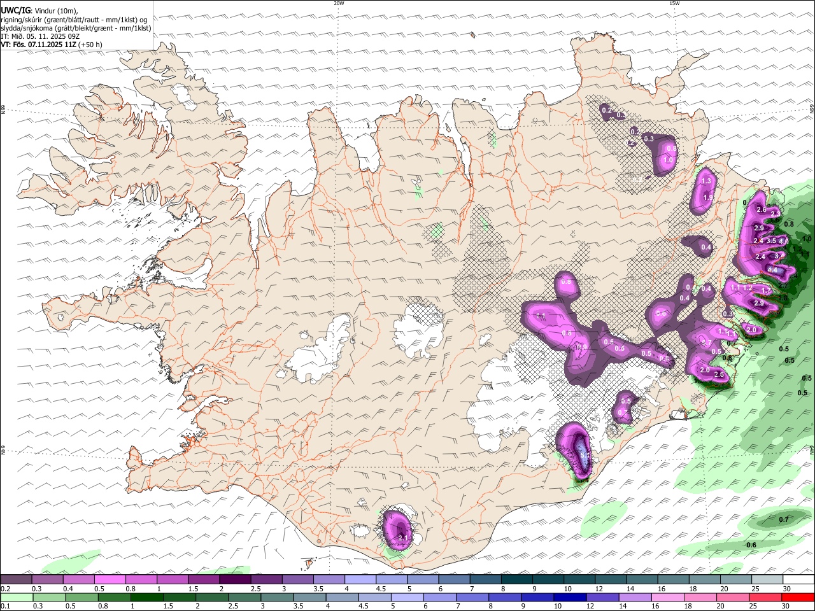This screenshot has height=611, width=815.
Task: Select the light grey 25–30 snow legend swatch
Action: 767,580
